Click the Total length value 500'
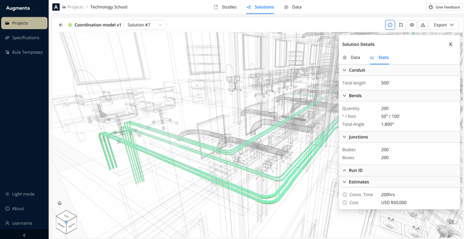This screenshot has width=464, height=239. 385,83
